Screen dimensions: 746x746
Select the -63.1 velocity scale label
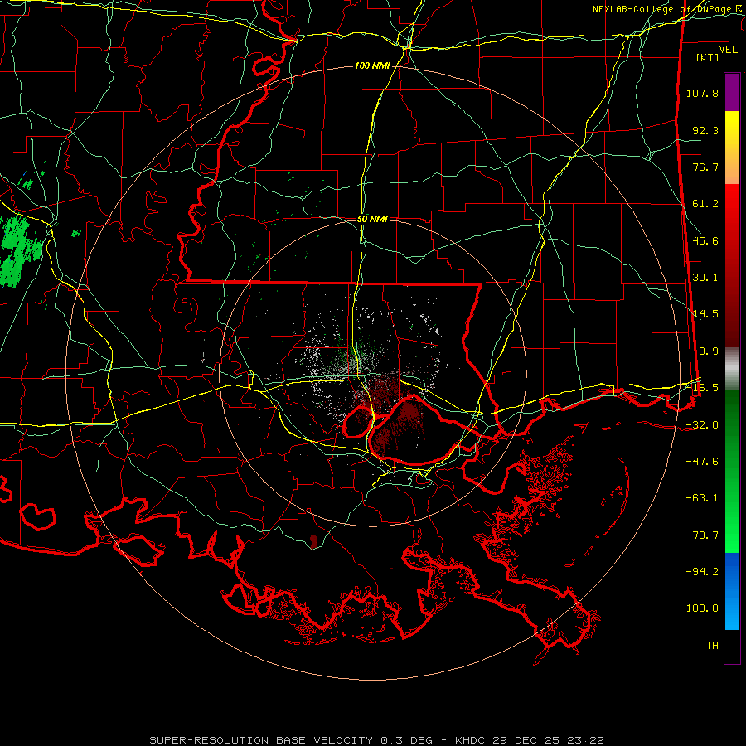(x=702, y=498)
